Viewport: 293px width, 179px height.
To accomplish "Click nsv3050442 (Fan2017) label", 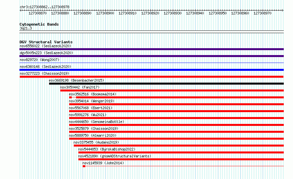I will point(80,87).
